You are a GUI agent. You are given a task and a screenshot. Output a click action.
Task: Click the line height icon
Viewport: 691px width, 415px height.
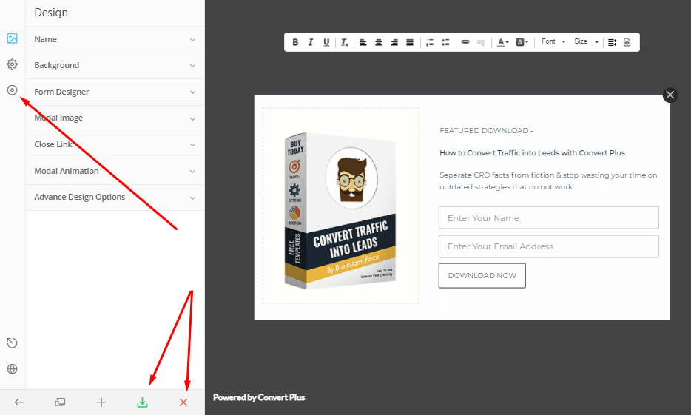point(612,42)
